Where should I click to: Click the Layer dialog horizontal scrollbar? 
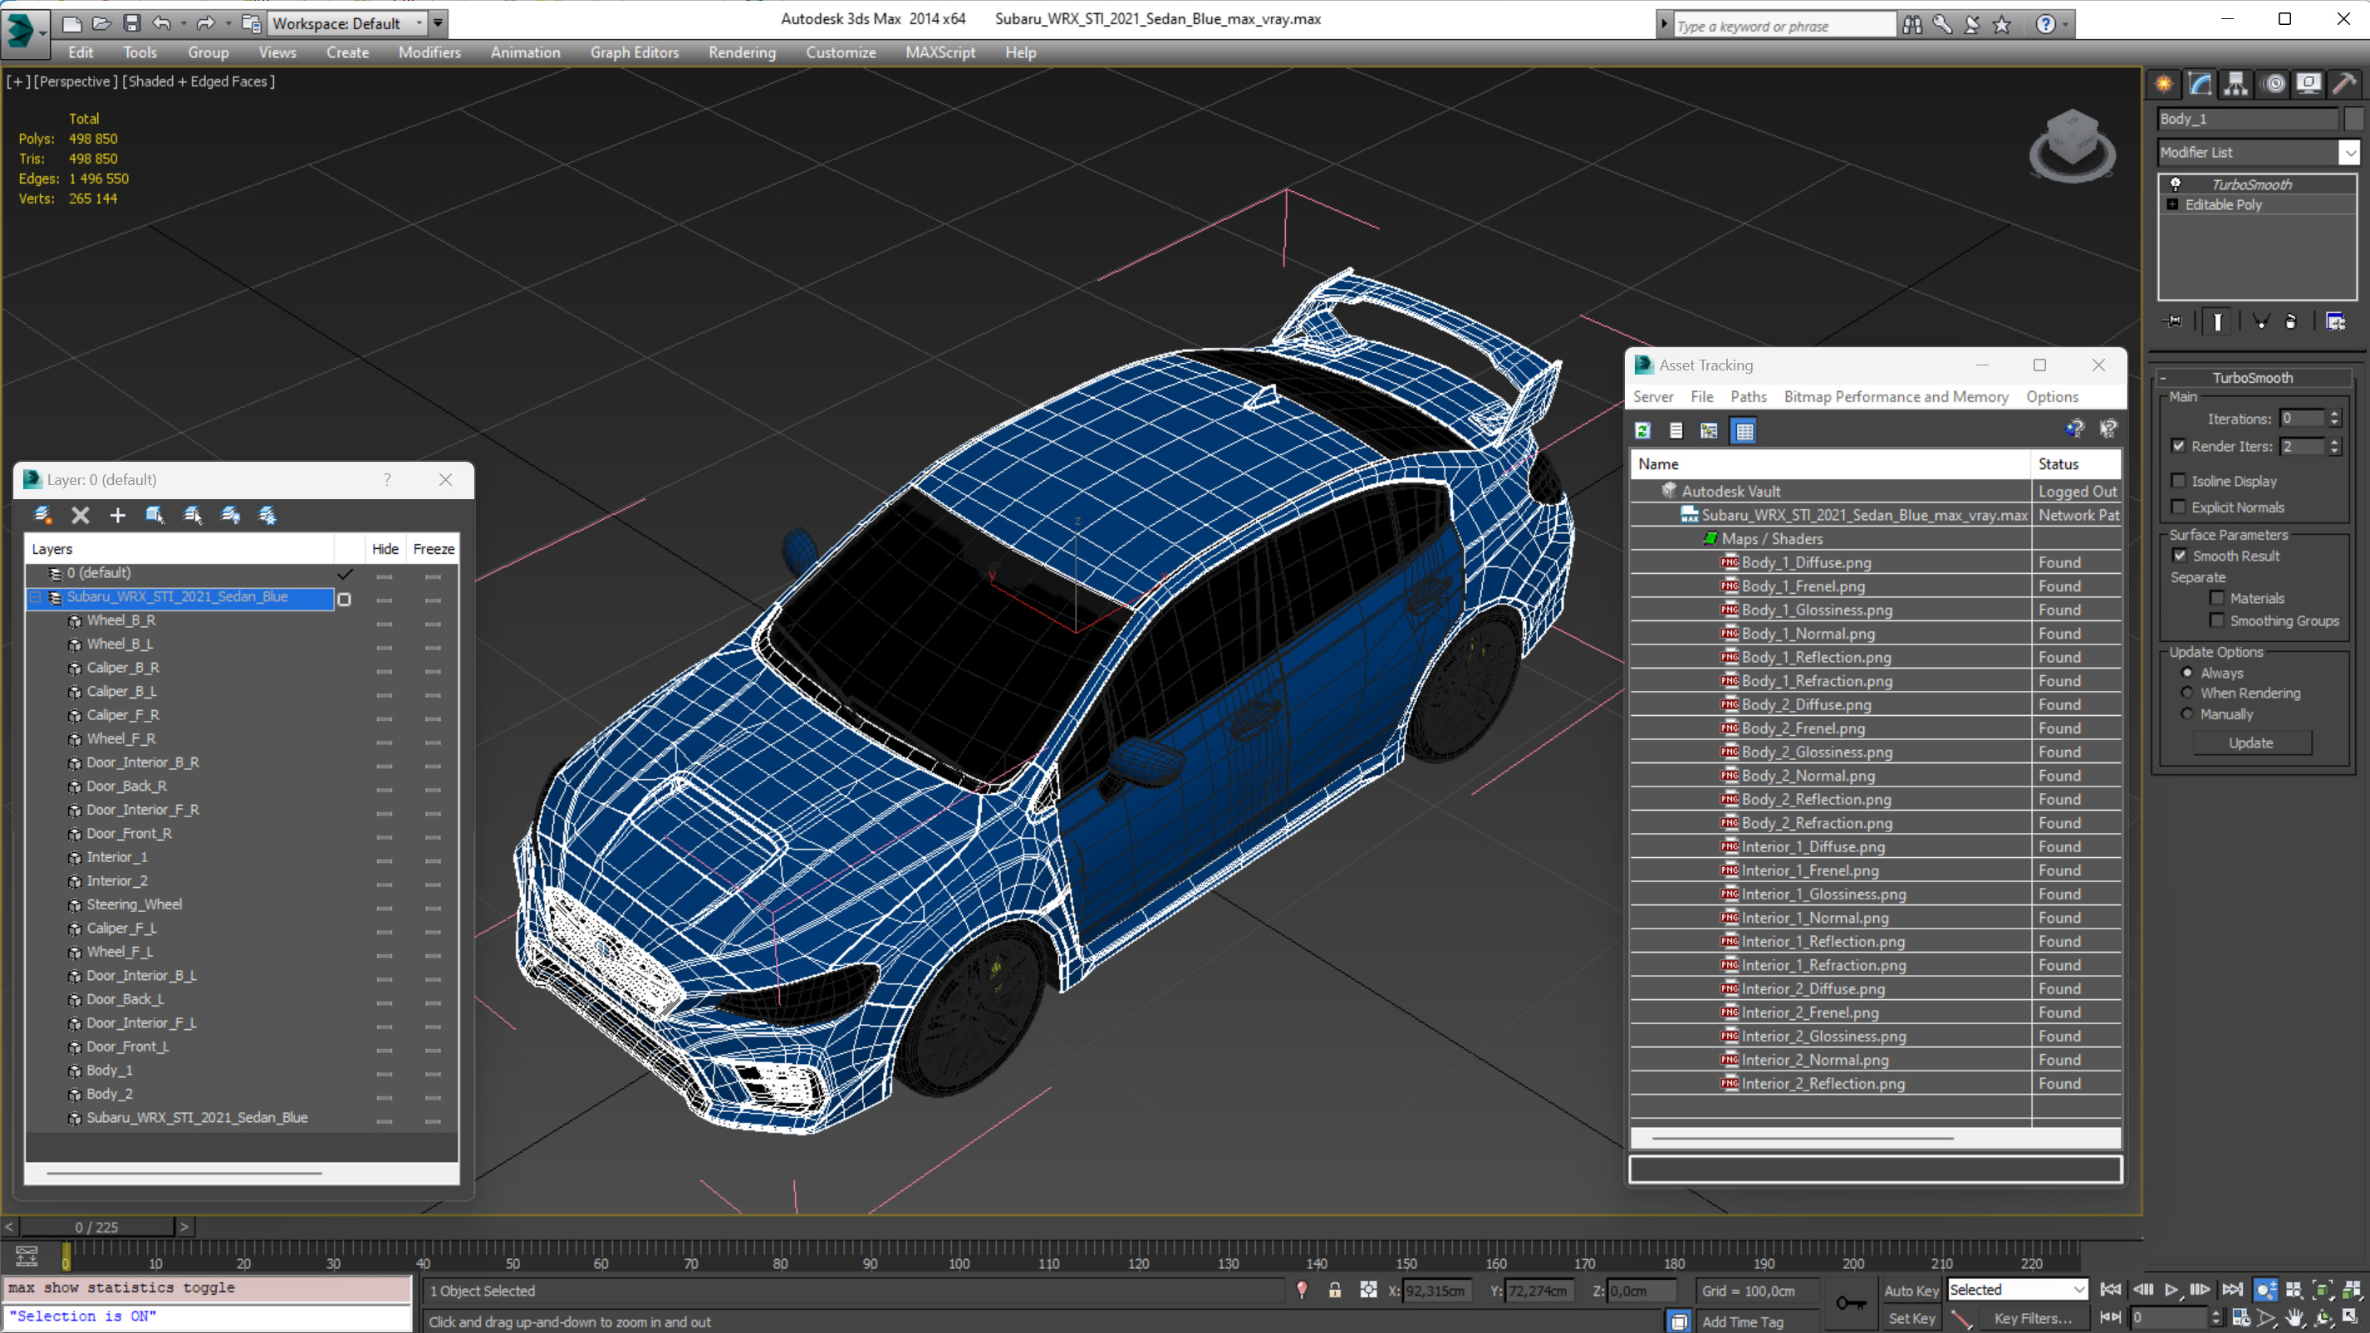point(184,1173)
